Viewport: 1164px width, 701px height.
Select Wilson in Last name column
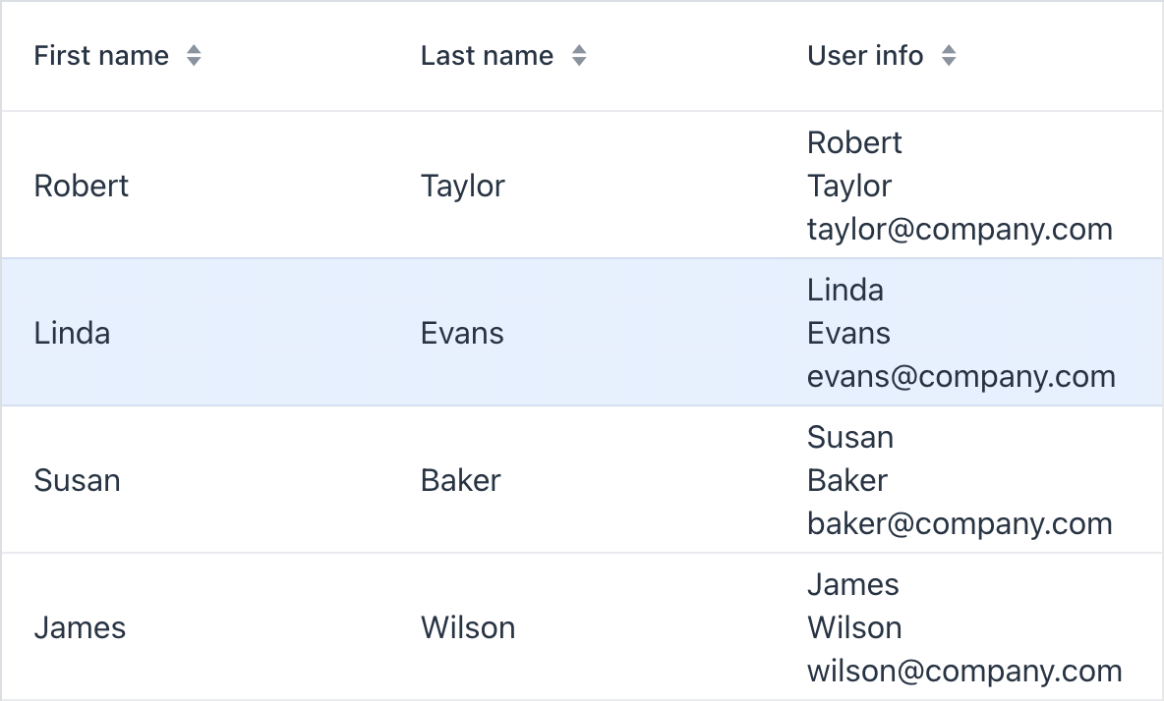tap(468, 627)
